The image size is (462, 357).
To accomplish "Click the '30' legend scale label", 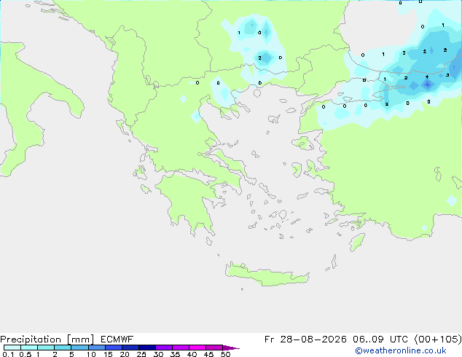I will 158,354.
